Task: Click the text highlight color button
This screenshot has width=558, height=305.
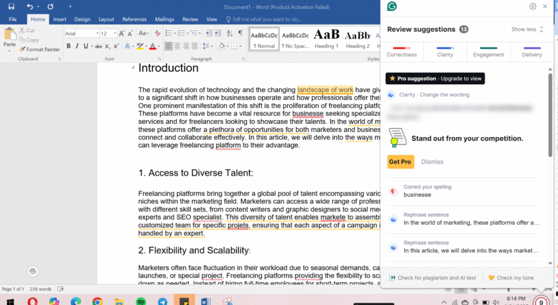Action: click(140, 46)
